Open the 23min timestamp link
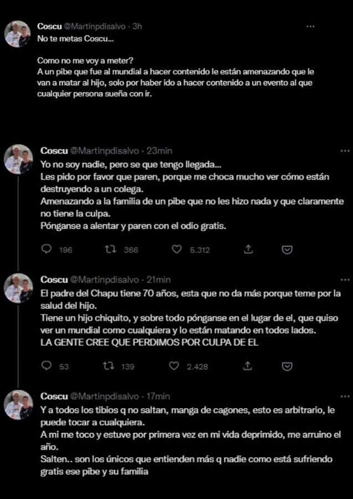 (x=160, y=150)
